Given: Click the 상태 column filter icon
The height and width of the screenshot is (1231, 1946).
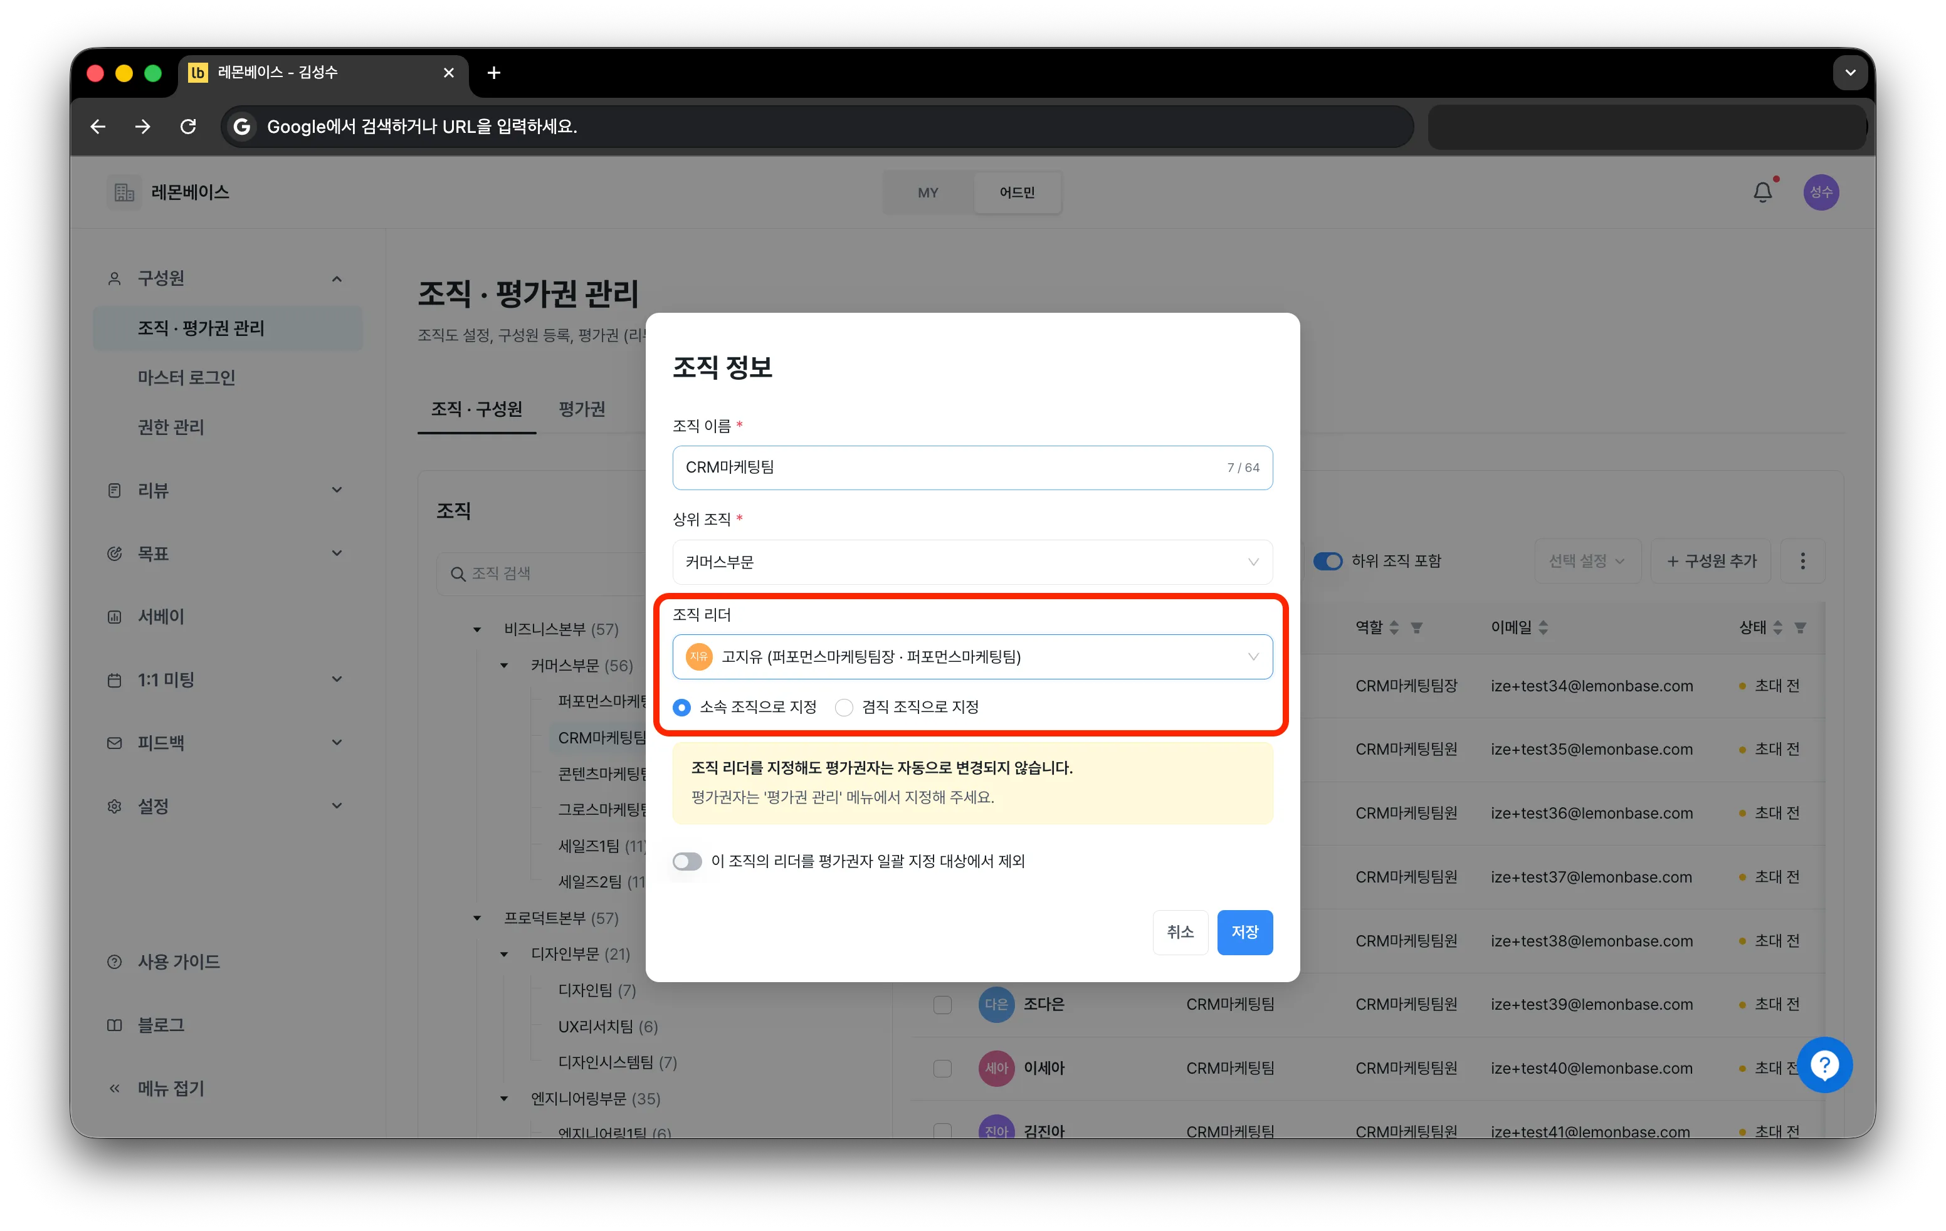Looking at the screenshot, I should 1801,627.
